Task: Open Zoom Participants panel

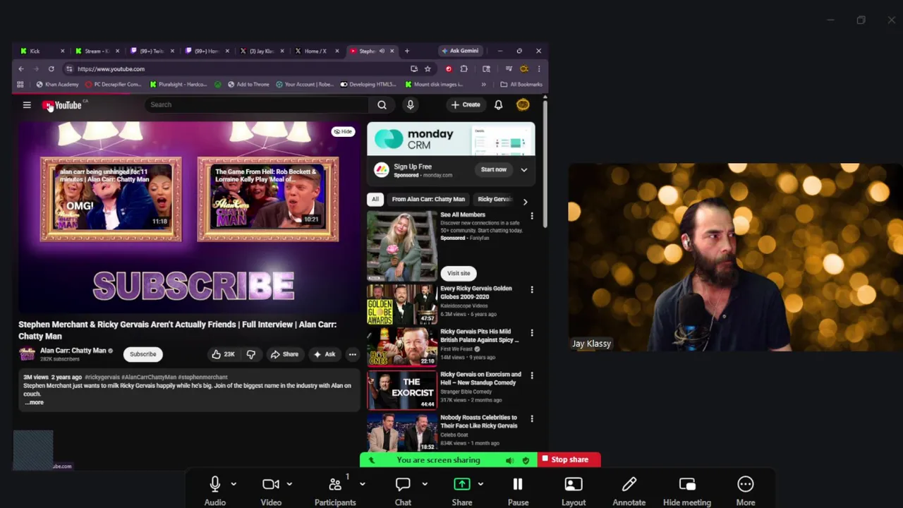Action: [335, 491]
